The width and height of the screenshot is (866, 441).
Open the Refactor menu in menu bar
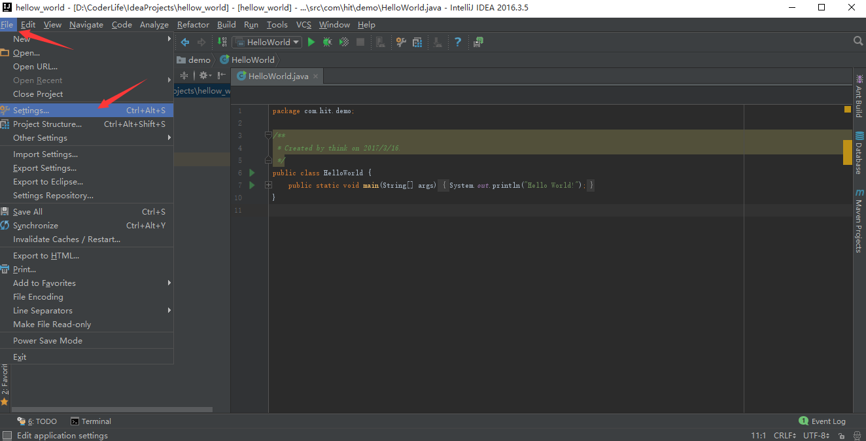coord(193,24)
